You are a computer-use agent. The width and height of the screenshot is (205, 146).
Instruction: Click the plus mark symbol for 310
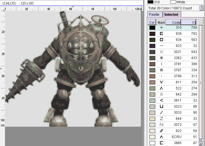point(161,28)
